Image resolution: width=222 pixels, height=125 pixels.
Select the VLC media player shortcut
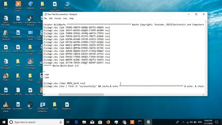pyautogui.click(x=6, y=107)
